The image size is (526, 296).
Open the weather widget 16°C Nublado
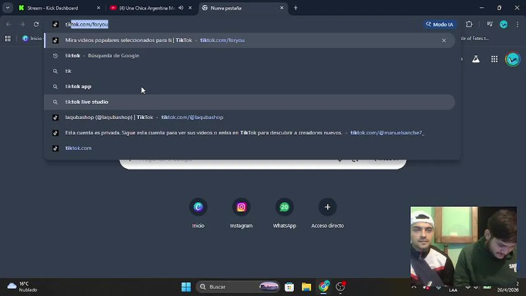[x=23, y=287]
